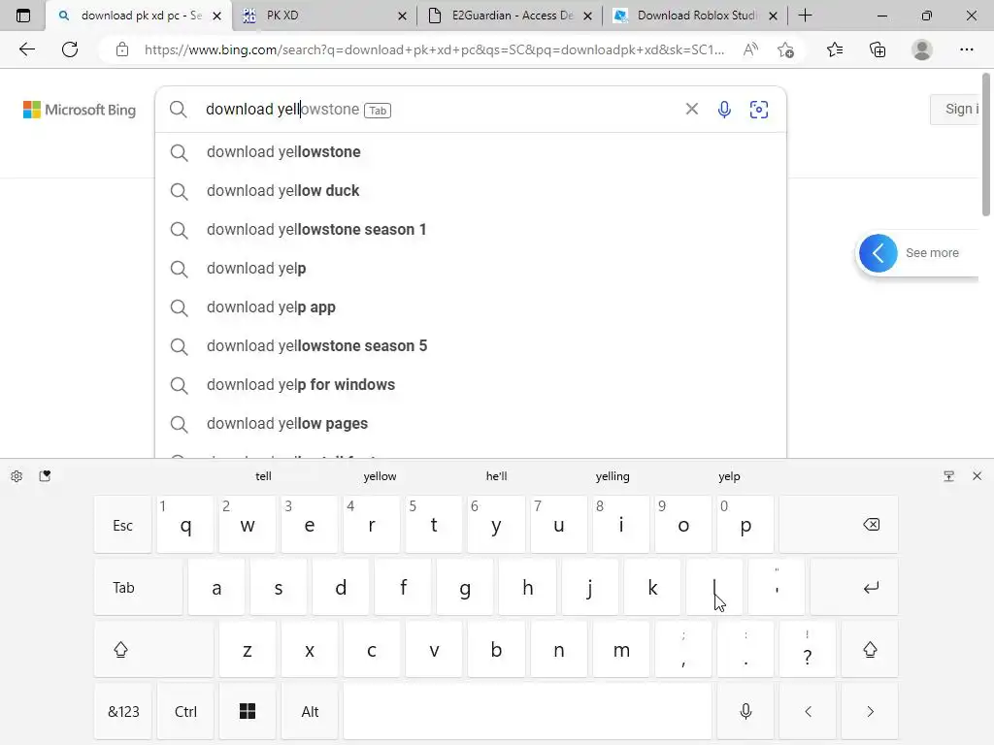Pick keyboard word suggestion he'll

pos(496,476)
